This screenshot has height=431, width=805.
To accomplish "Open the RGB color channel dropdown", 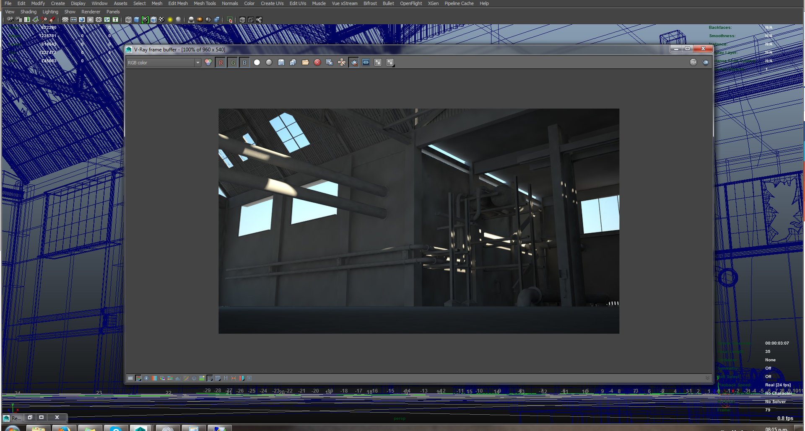I will (198, 62).
